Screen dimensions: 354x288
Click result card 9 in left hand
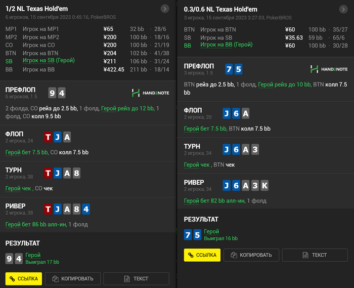tap(9, 259)
